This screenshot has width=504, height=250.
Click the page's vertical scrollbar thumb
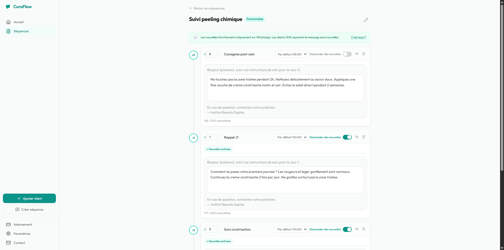(502, 87)
